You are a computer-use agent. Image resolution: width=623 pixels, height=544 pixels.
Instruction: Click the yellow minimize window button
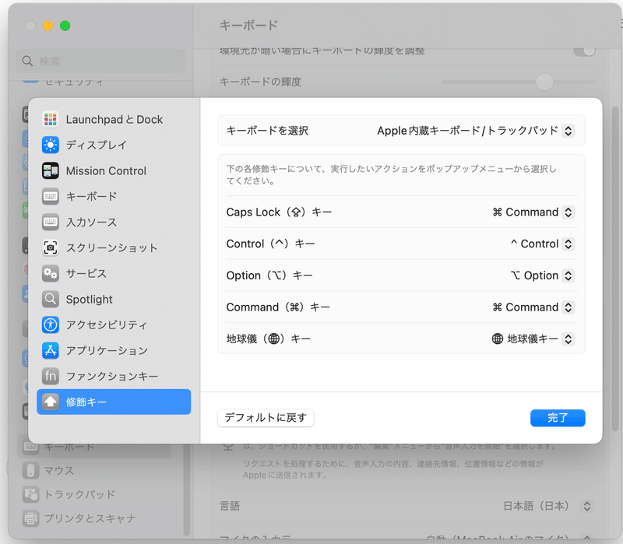(x=48, y=26)
